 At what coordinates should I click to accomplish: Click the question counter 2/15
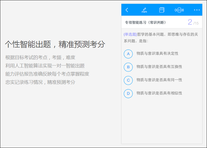point(193,22)
